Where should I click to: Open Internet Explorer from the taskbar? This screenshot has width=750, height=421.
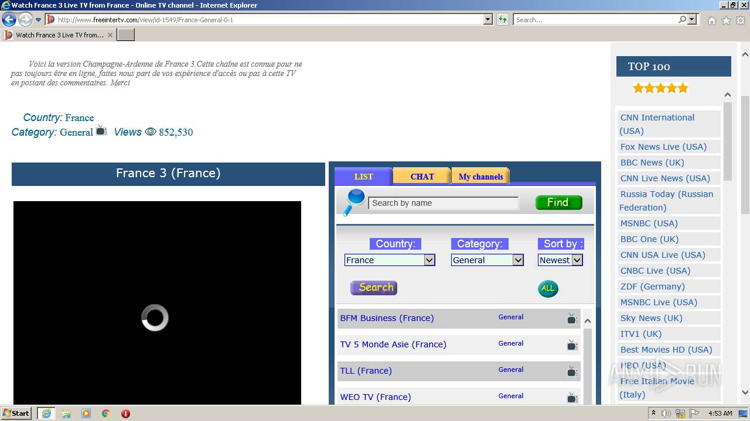[x=46, y=413]
